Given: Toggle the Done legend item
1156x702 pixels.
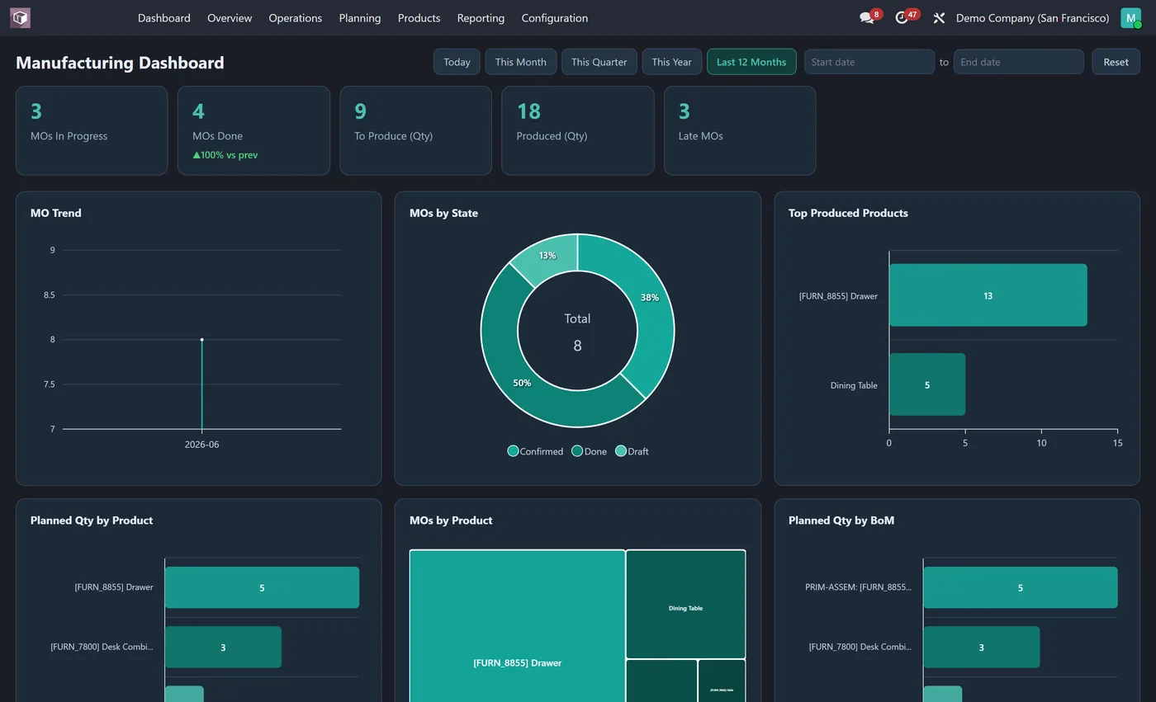Looking at the screenshot, I should coord(589,451).
